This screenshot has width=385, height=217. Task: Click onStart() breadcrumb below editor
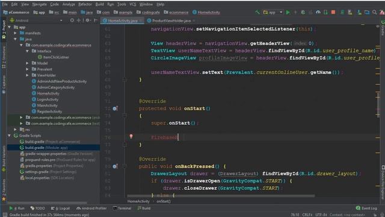point(164,201)
